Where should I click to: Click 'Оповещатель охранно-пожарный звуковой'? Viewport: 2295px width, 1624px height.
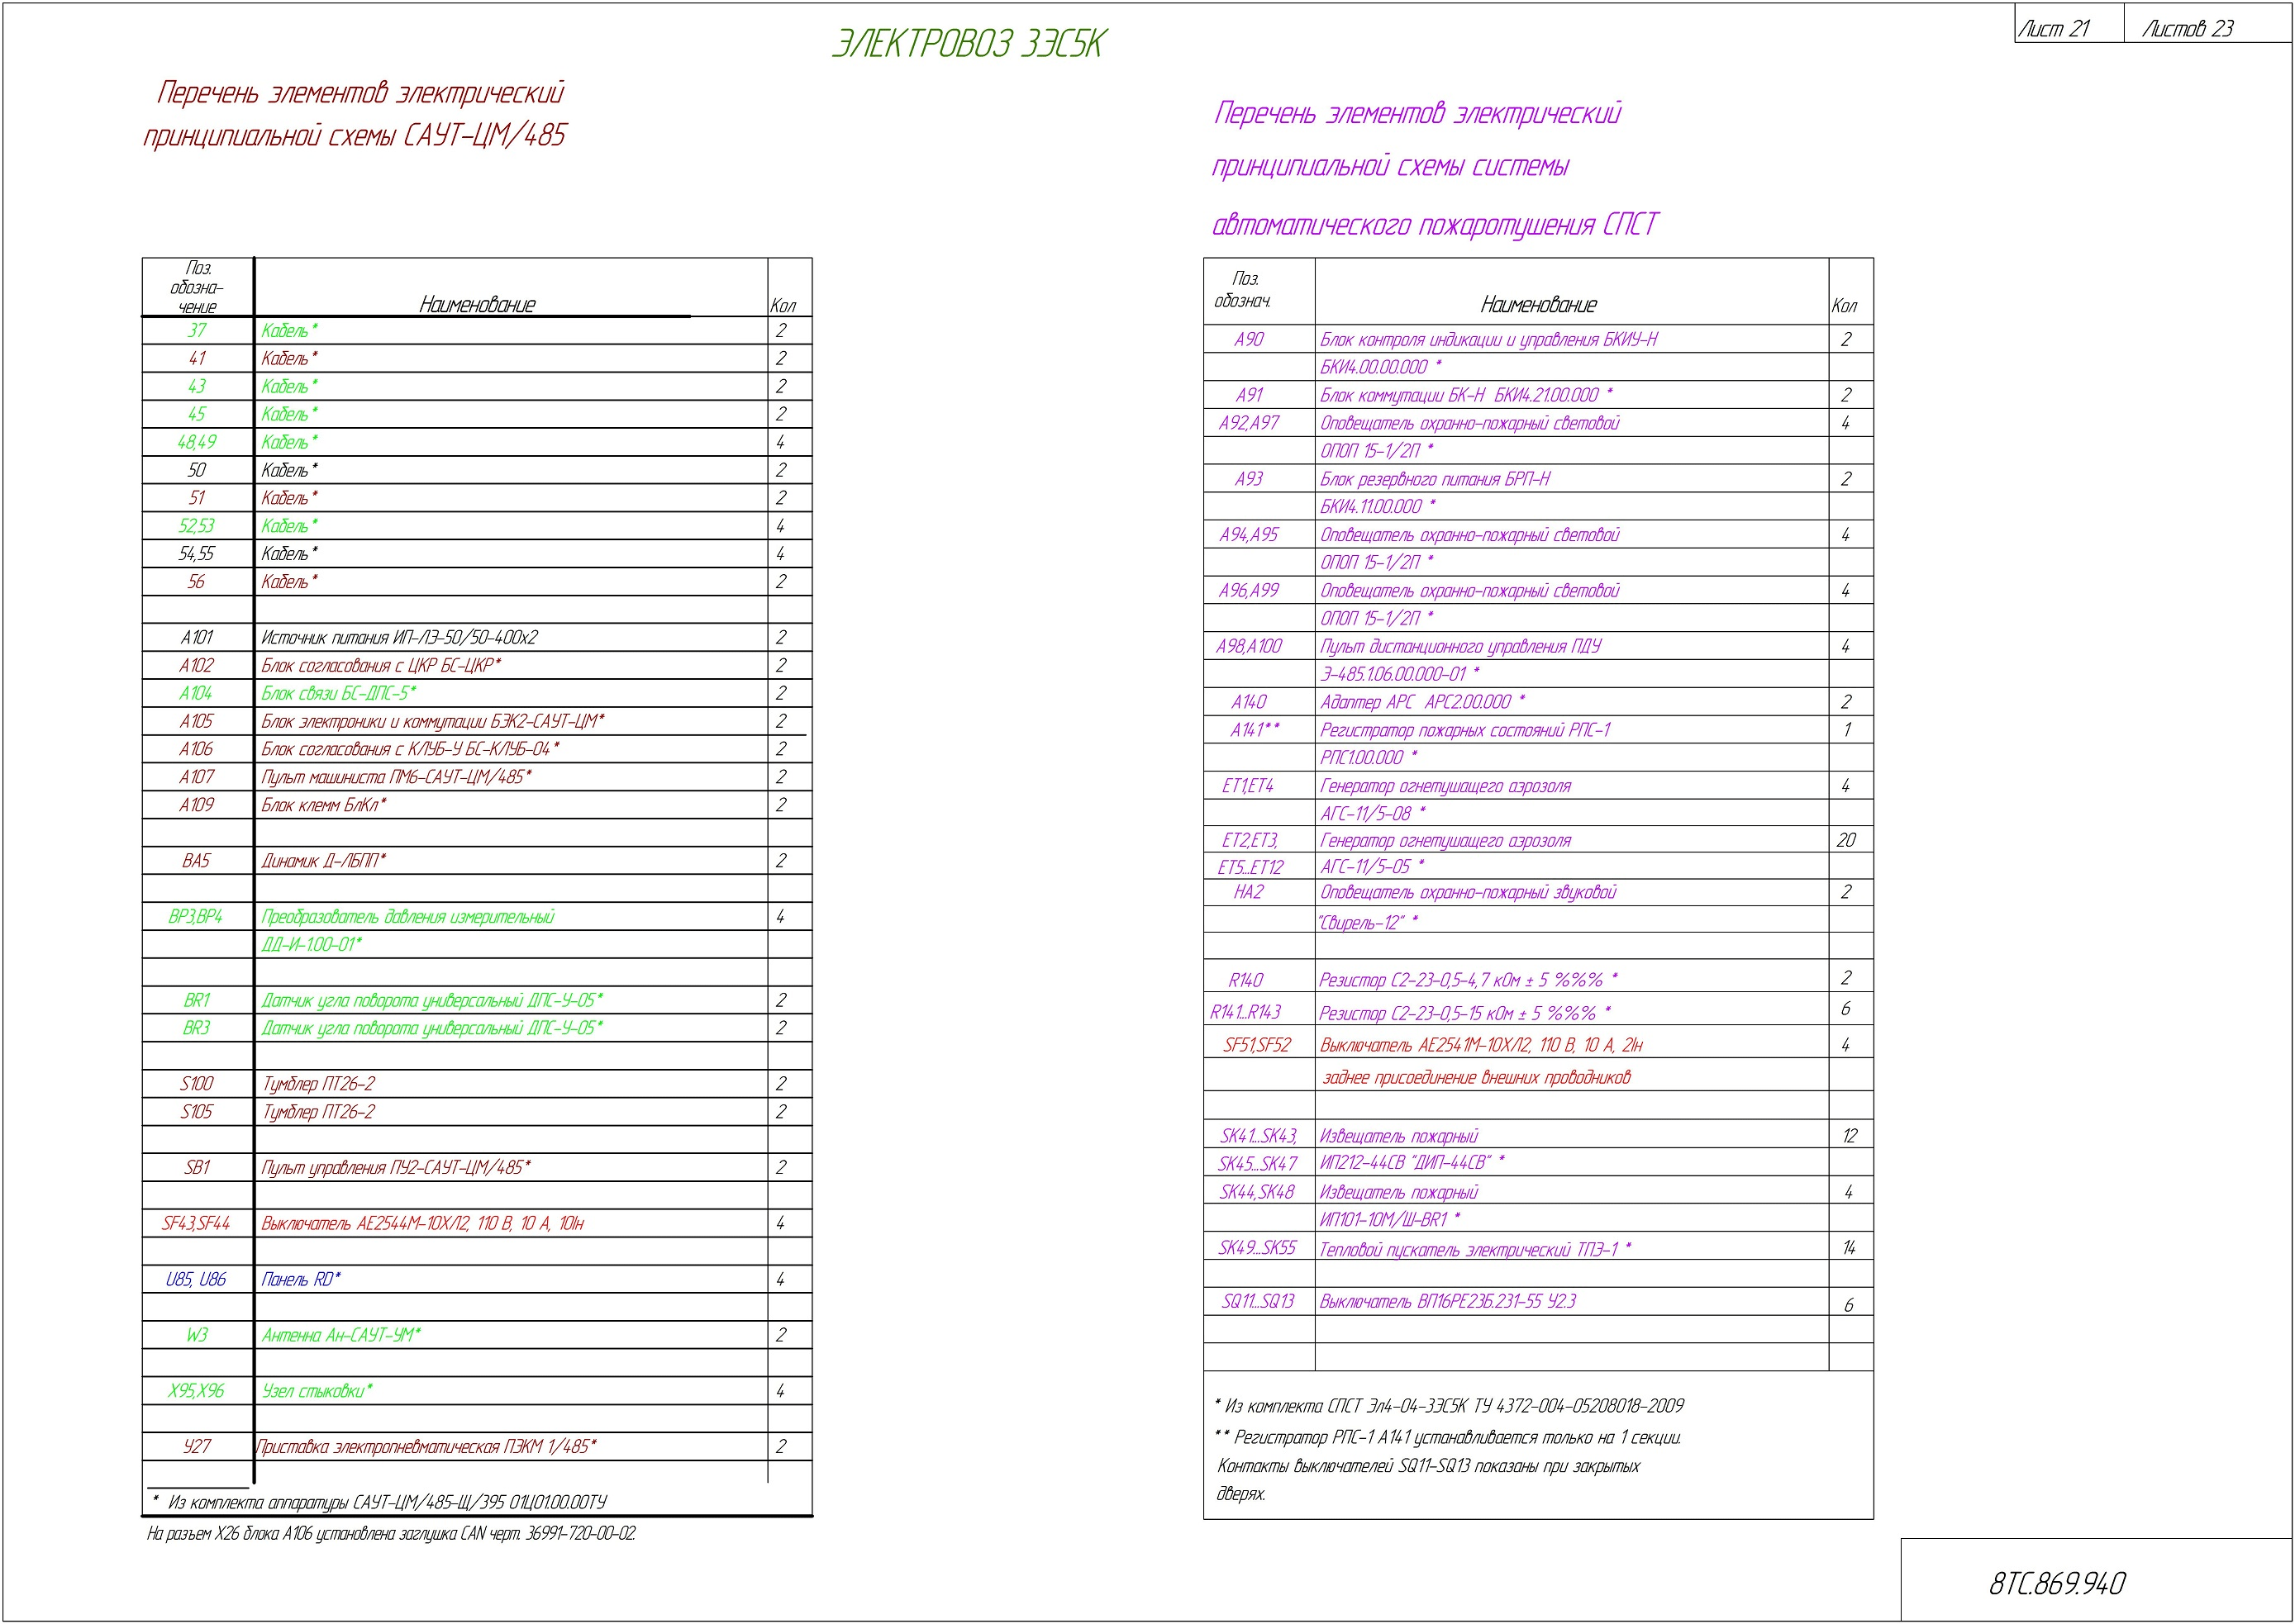1468,892
